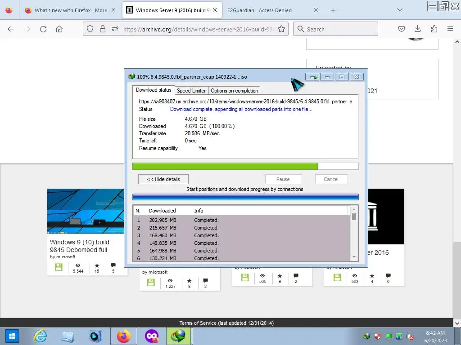This screenshot has width=461, height=345.
Task: Open Firefox downloads panel
Action: 417,29
